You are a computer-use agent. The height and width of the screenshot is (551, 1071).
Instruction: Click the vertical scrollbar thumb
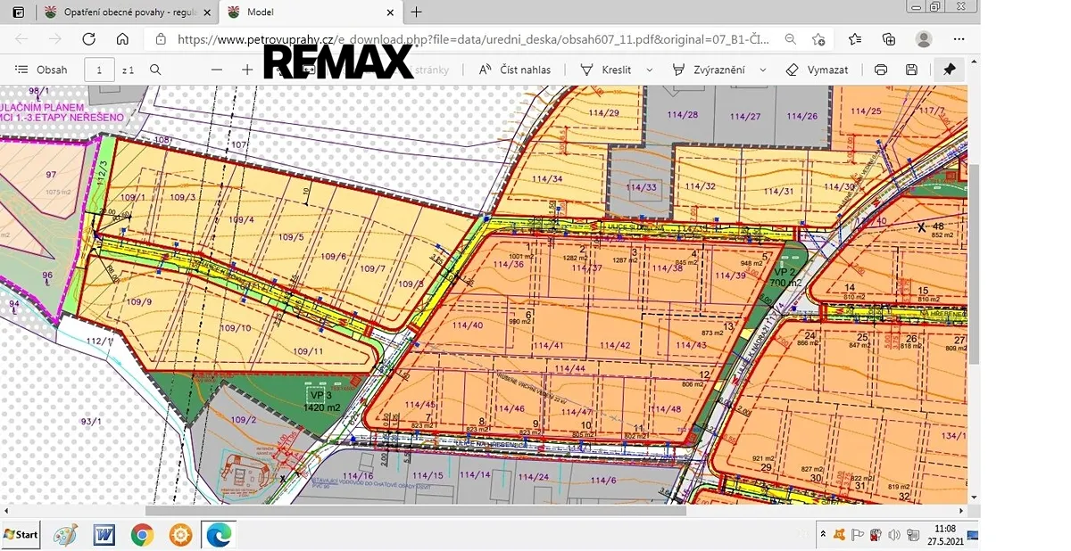click(975, 263)
